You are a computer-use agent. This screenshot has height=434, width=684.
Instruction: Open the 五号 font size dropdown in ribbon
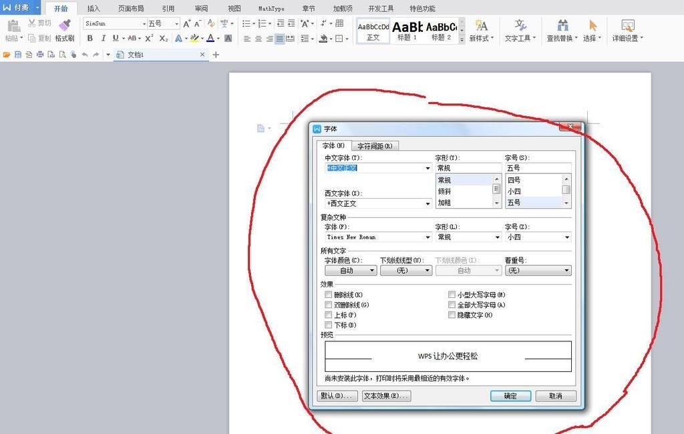click(176, 23)
